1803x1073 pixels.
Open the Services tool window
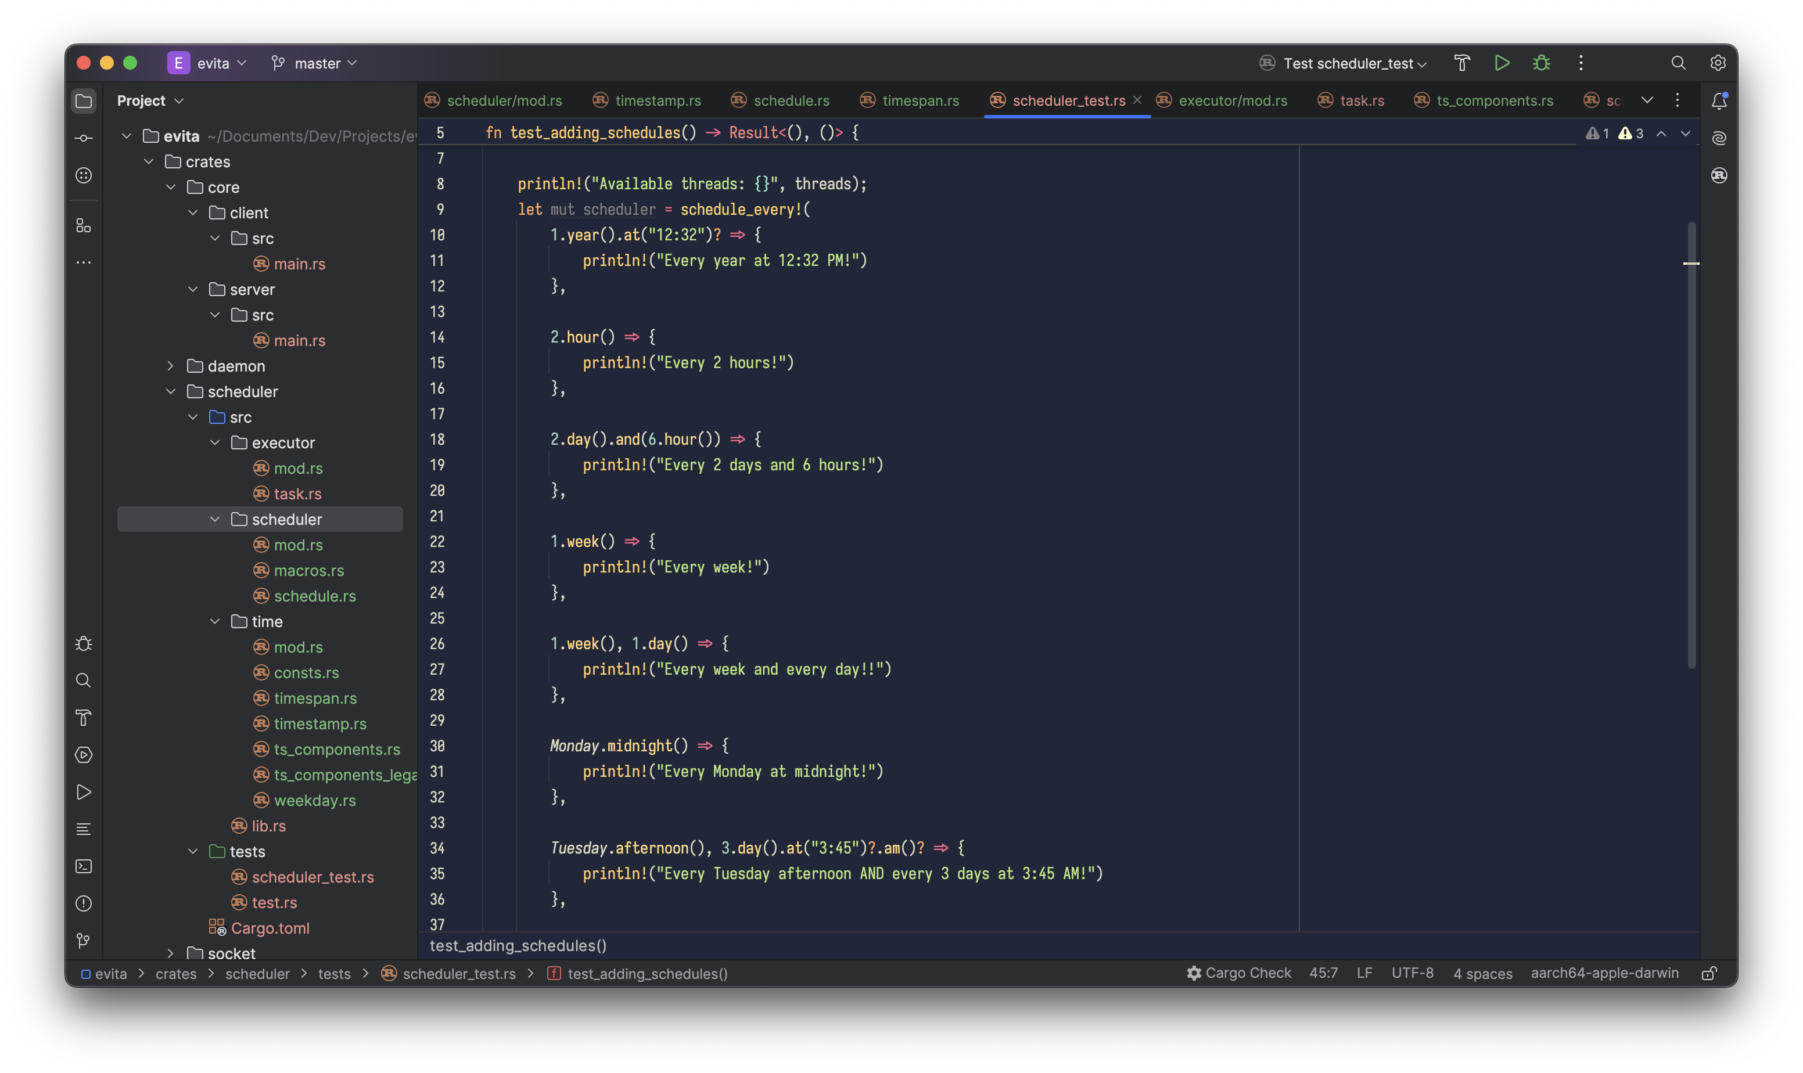(x=84, y=755)
